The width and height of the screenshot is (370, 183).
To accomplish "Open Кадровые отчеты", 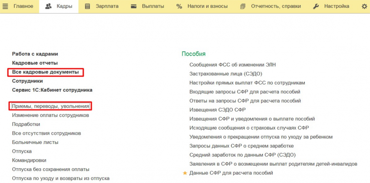I will [35, 63].
